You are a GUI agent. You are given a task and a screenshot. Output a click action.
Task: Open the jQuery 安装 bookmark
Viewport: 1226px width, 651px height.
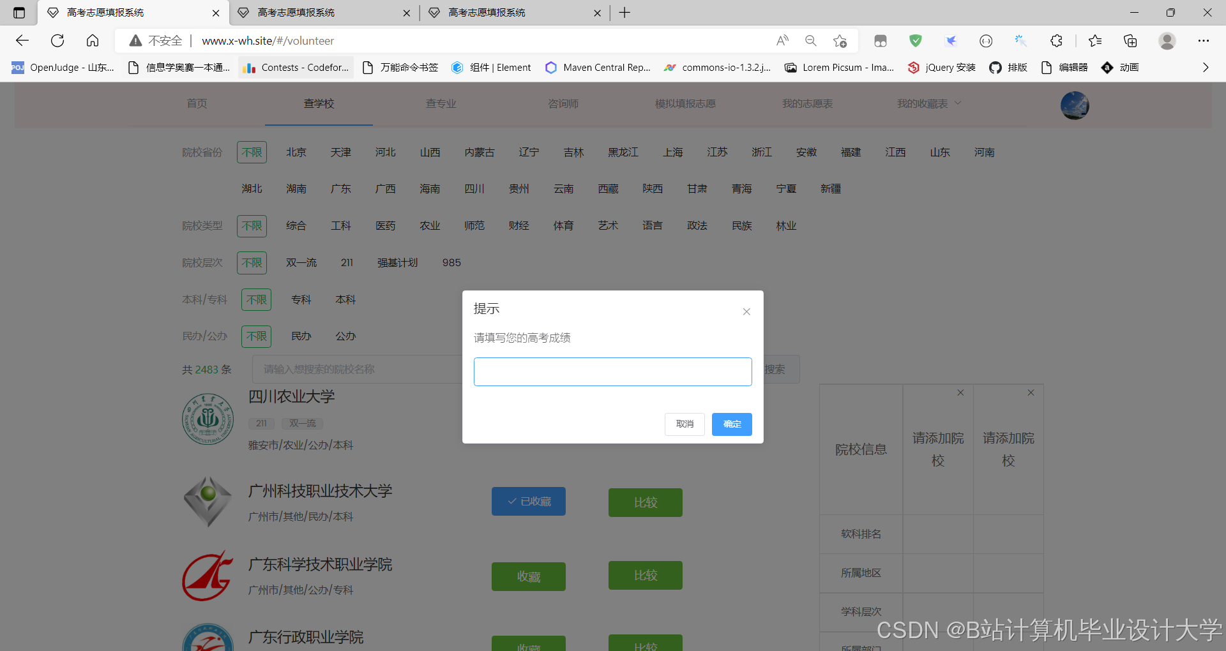point(942,68)
